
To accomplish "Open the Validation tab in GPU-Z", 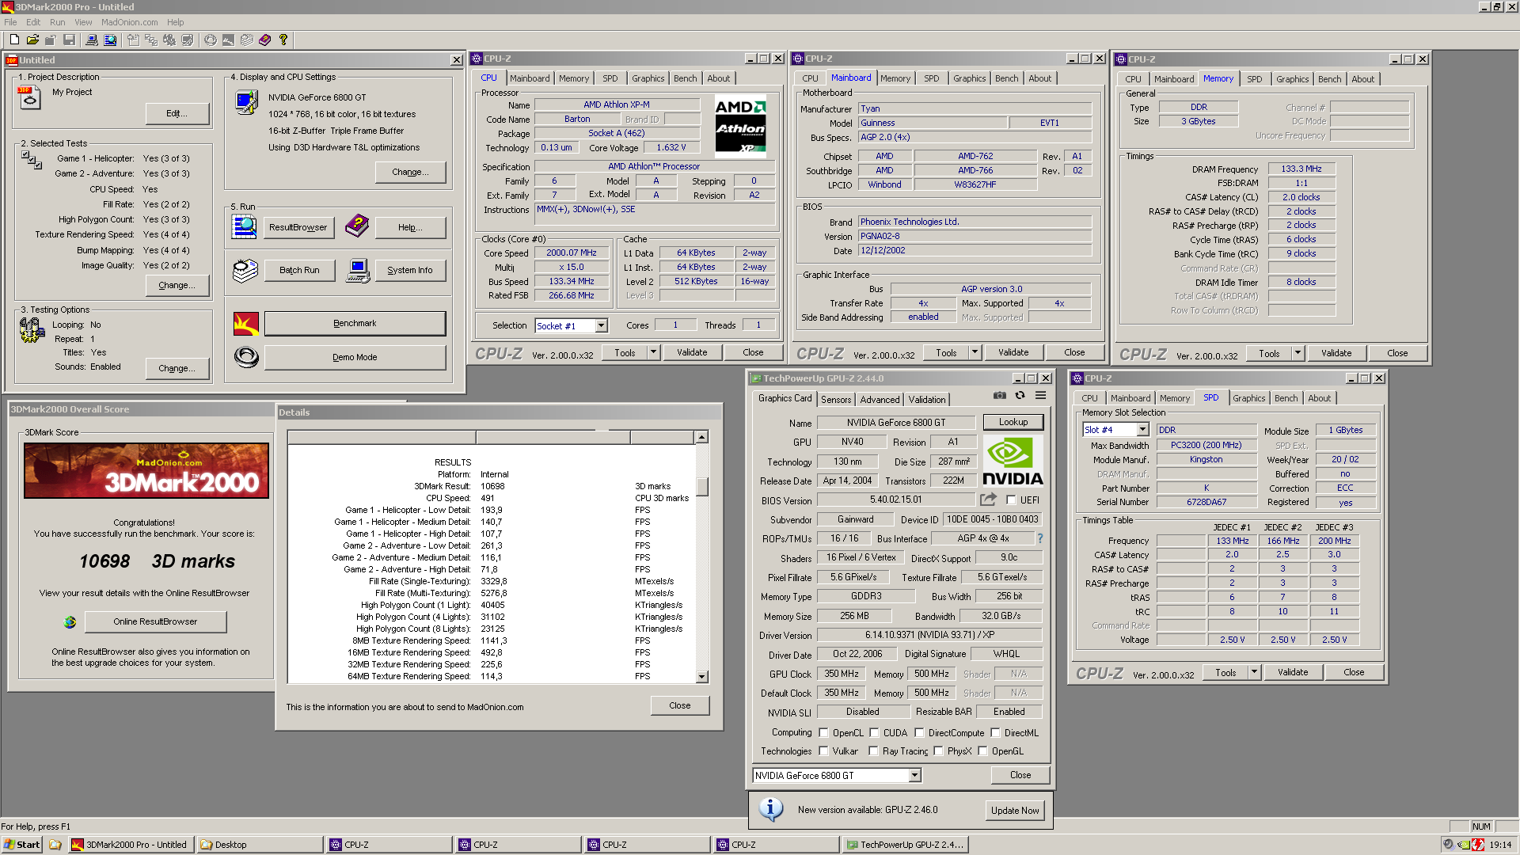I will 926,400.
